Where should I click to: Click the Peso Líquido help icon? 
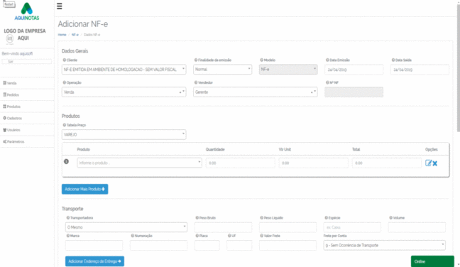[261, 218]
